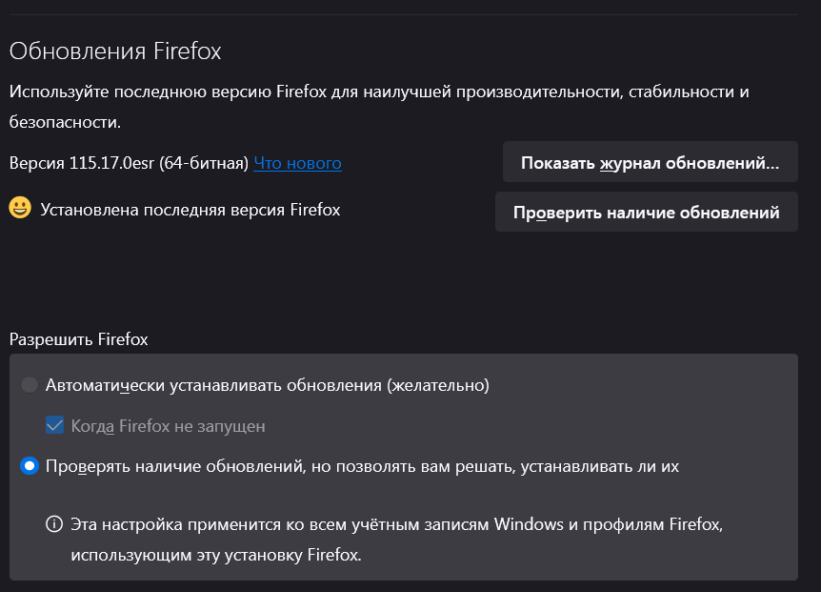Viewport: 821px width, 592px height.
Task: Click the version text "Версия 115.17.0esr (64-битная)"
Action: pyautogui.click(x=129, y=163)
